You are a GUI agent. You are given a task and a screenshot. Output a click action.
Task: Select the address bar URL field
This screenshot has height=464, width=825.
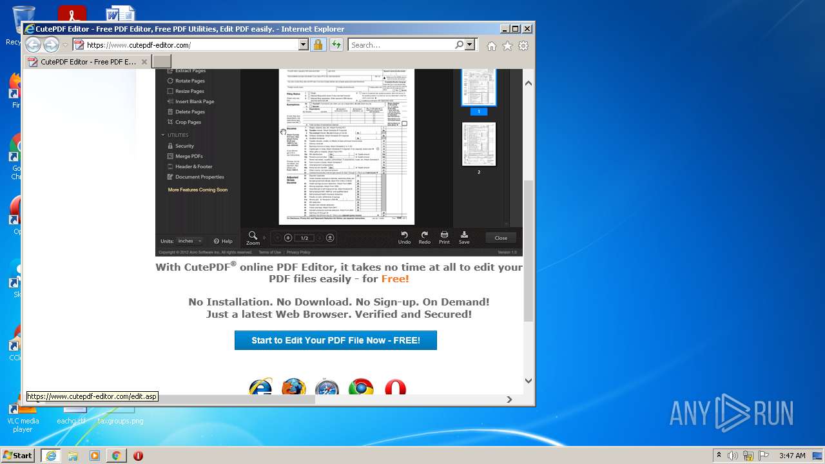[x=191, y=44]
